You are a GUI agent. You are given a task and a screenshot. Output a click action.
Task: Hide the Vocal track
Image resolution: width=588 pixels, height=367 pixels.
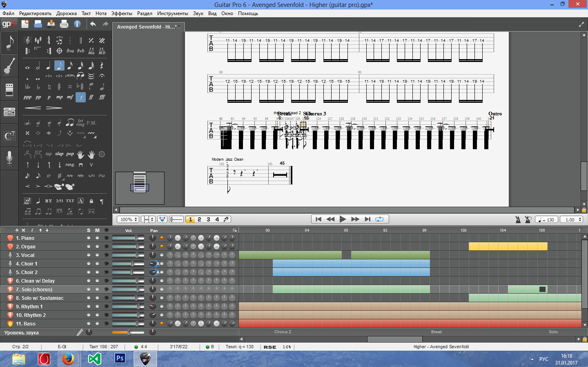[x=106, y=255]
